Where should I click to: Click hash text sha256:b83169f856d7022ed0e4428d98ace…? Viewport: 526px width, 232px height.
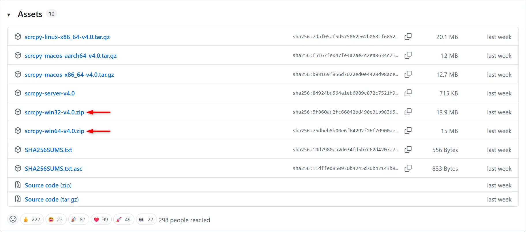(x=345, y=74)
